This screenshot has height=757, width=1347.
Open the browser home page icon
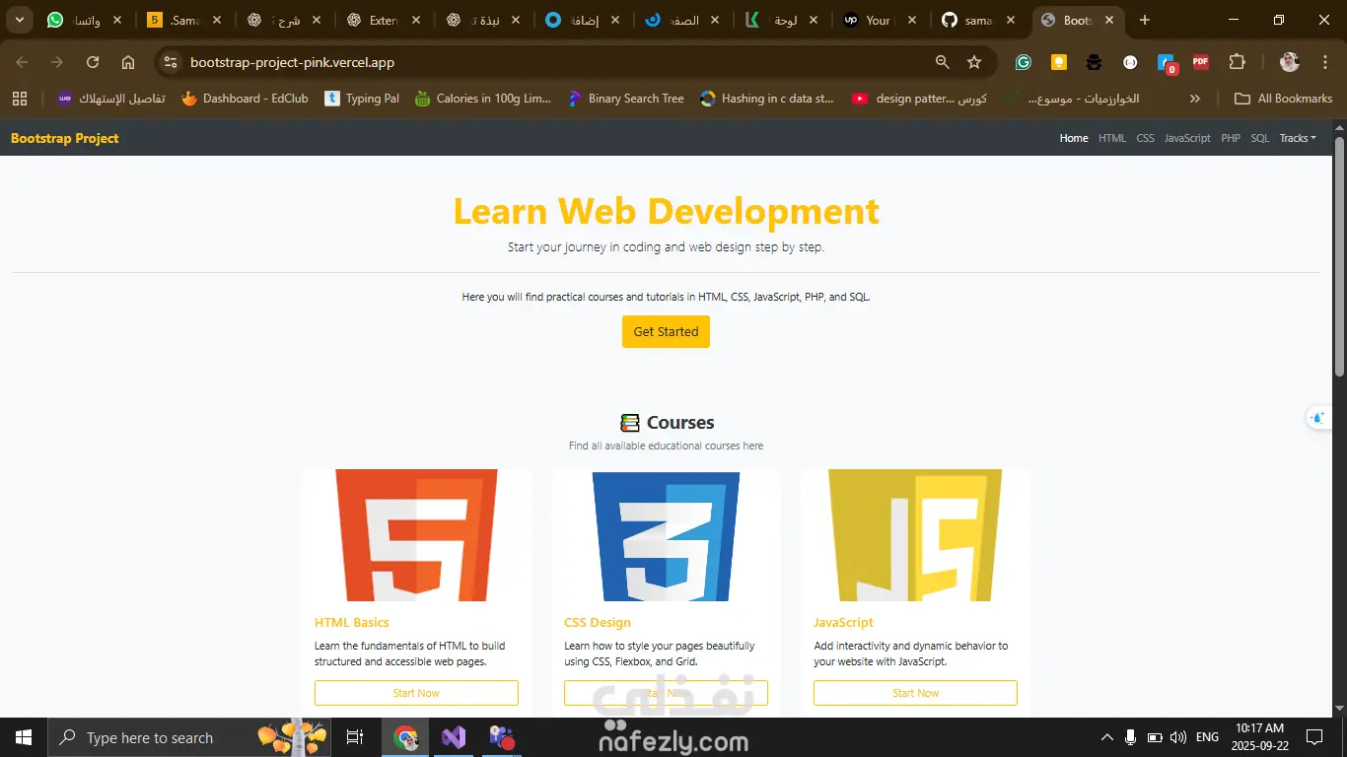[x=128, y=62]
